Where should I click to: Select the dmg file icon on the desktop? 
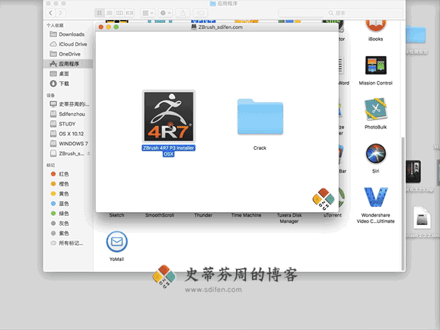click(422, 218)
